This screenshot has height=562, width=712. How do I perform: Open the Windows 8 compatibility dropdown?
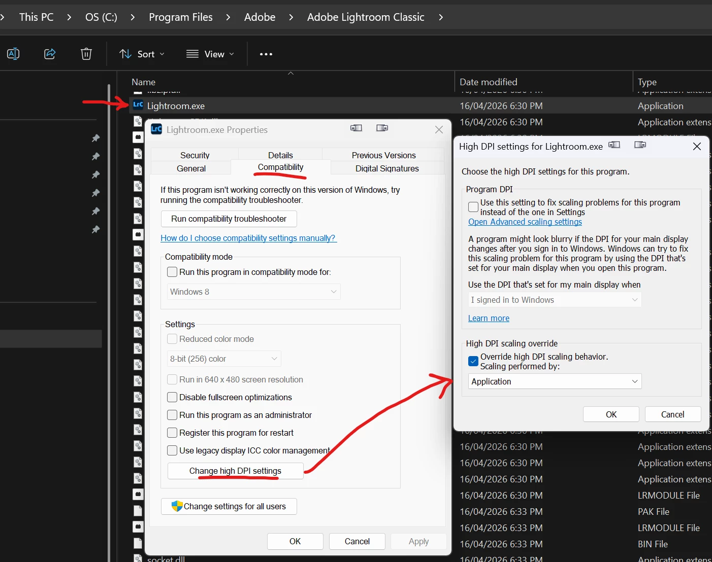coord(253,292)
